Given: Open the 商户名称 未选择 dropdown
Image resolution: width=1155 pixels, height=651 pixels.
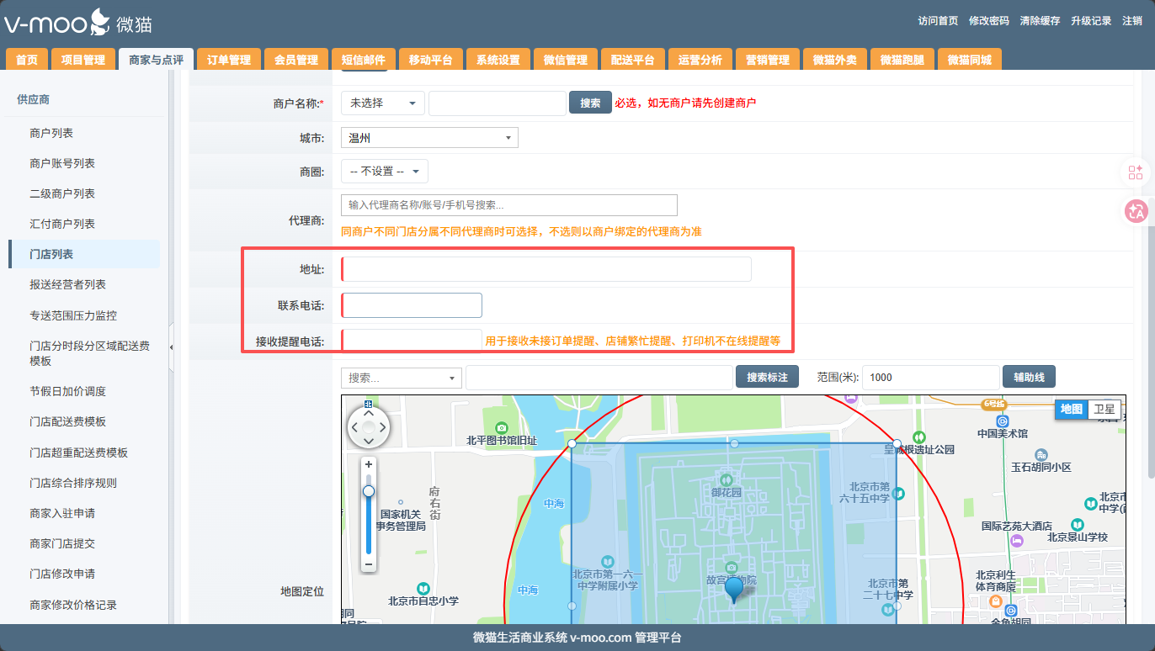Looking at the screenshot, I should [383, 103].
